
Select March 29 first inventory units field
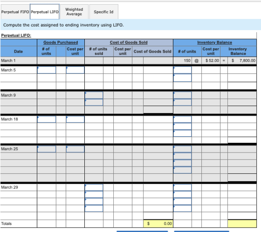[182, 187]
